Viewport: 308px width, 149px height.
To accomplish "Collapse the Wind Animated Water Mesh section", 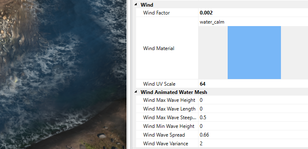I will tap(136, 92).
